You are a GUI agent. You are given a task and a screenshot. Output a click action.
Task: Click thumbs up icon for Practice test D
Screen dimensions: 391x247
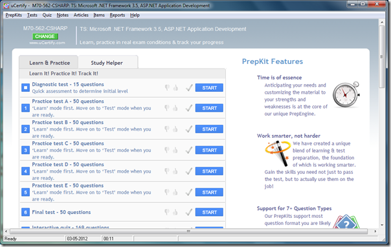pos(175,171)
